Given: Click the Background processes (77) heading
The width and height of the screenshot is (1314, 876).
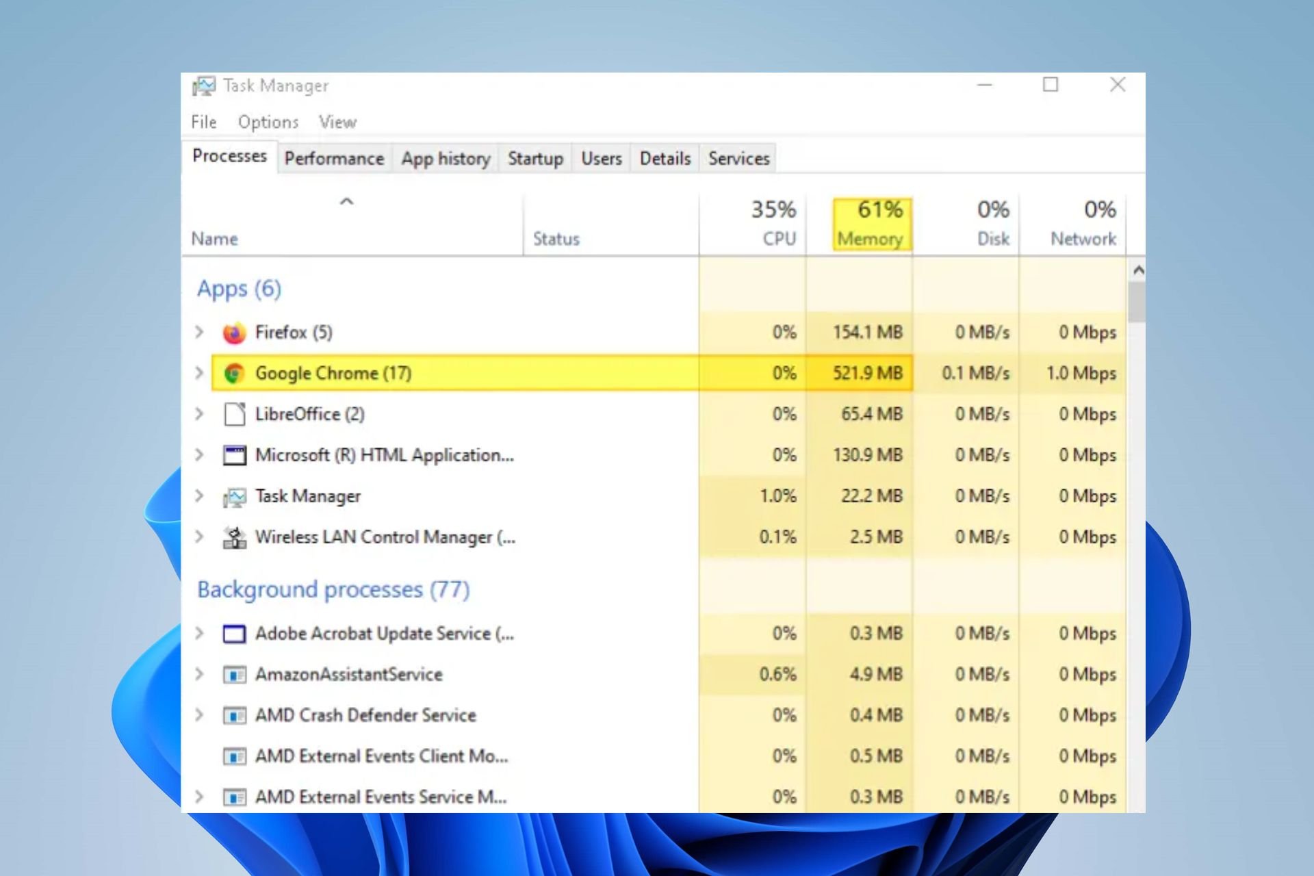Looking at the screenshot, I should pos(333,589).
